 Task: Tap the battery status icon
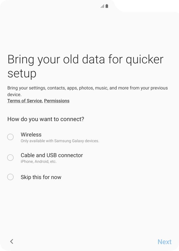(x=107, y=6)
